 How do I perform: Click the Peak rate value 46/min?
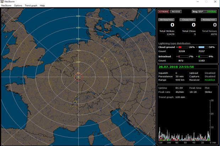pos(180,92)
